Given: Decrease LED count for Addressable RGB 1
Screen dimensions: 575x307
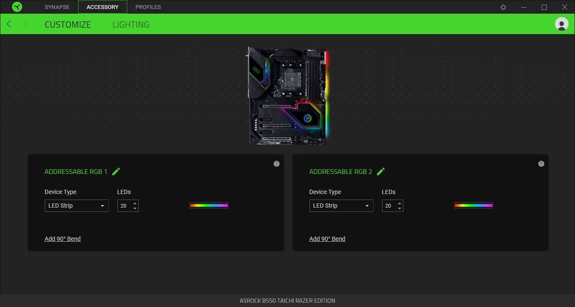Looking at the screenshot, I should (x=135, y=209).
